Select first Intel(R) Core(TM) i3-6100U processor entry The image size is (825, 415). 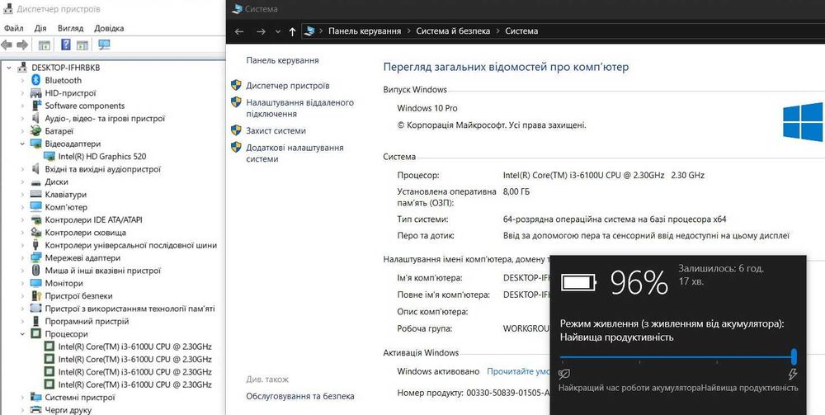(135, 347)
